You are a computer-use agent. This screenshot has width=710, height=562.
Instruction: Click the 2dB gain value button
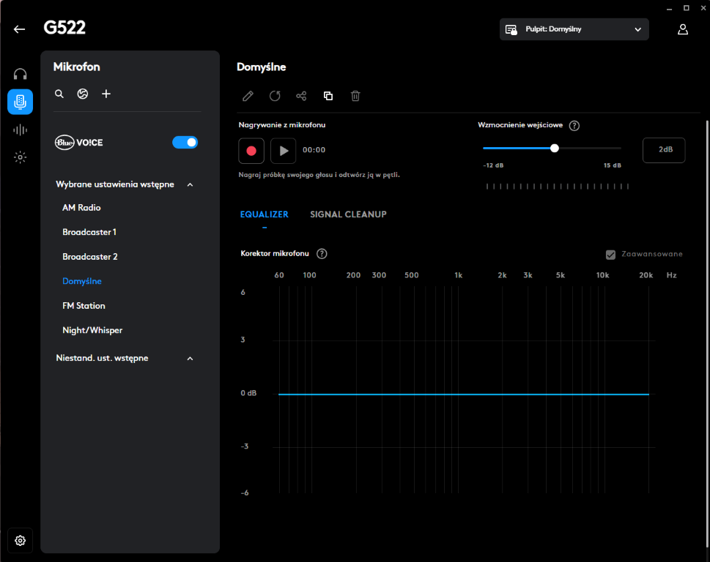pos(663,150)
